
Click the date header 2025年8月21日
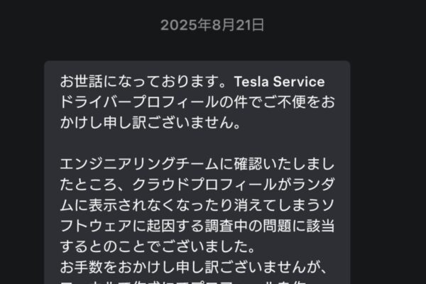(212, 26)
